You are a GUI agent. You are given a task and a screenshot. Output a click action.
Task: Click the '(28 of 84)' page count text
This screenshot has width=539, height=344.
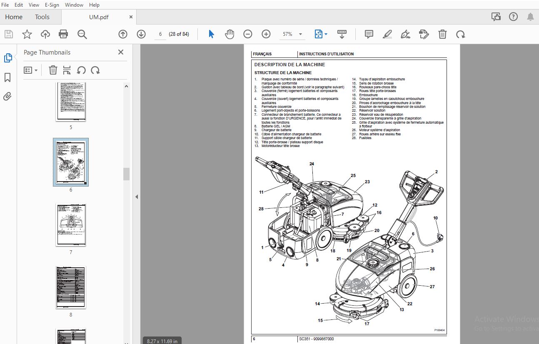(x=179, y=34)
